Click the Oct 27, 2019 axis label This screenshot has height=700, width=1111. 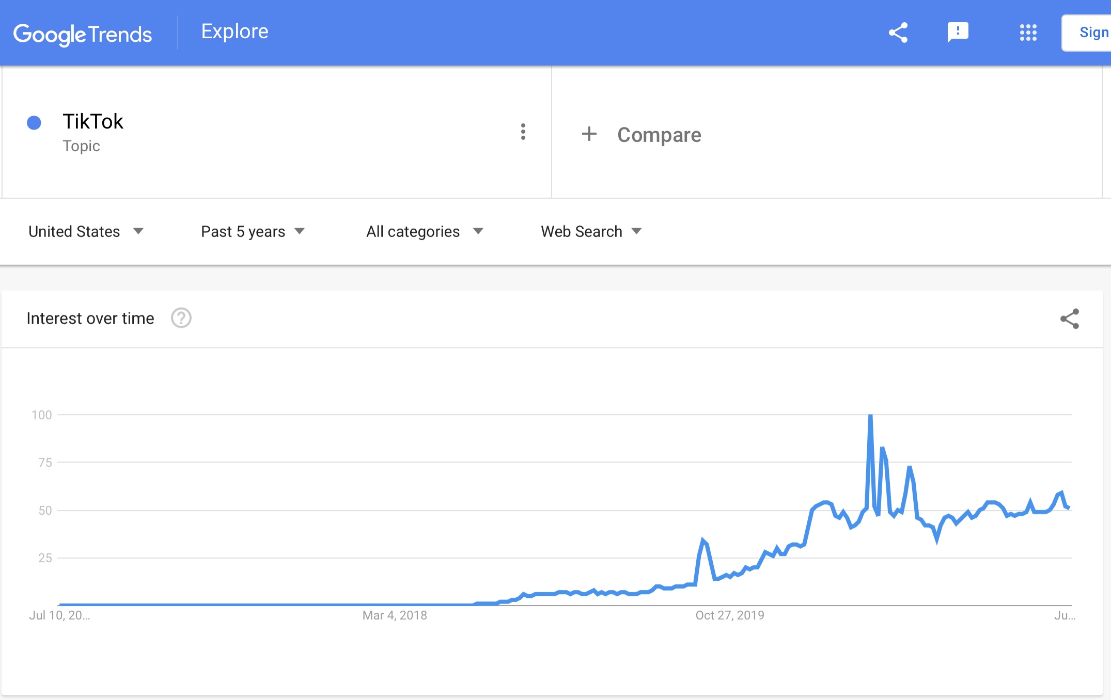[x=729, y=615]
